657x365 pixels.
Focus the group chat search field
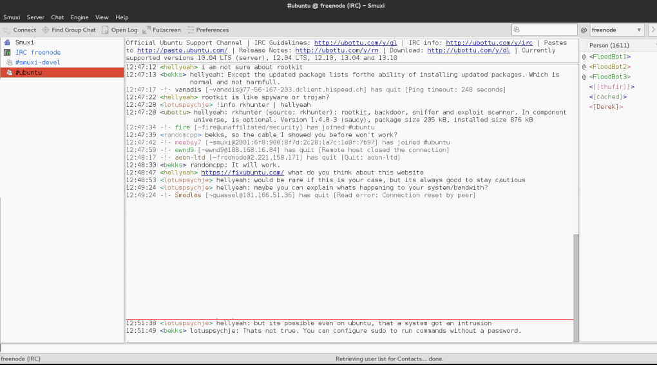544,30
